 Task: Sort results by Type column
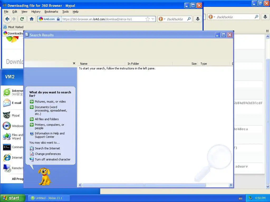[214, 64]
